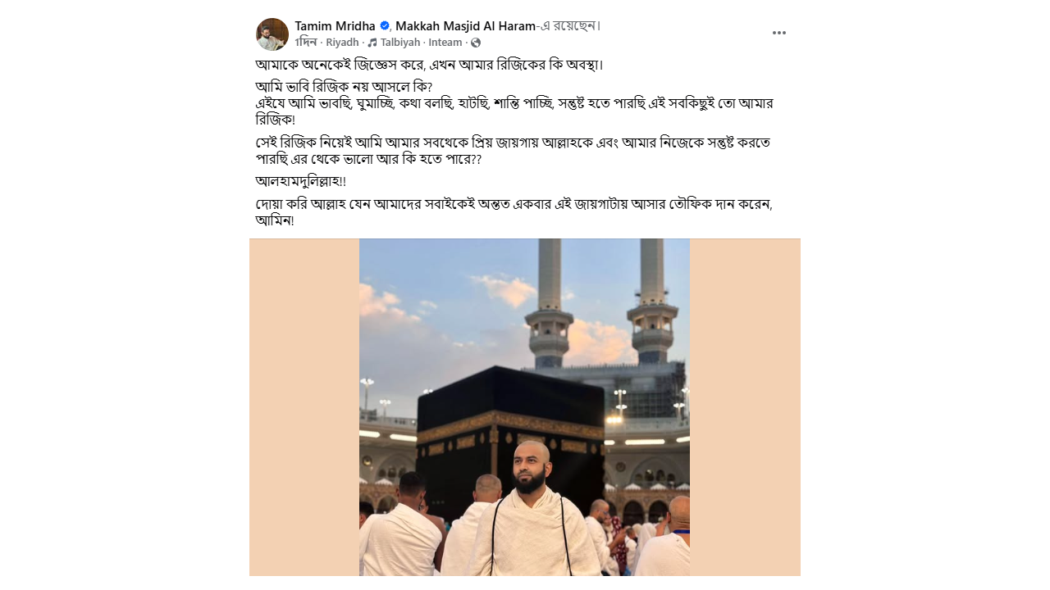
Task: Click the line আমি ভাবি রিজিক নয় আসলে কি?
Action: point(344,87)
